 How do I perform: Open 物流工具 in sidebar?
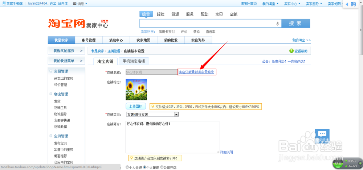pyautogui.click(x=60, y=108)
